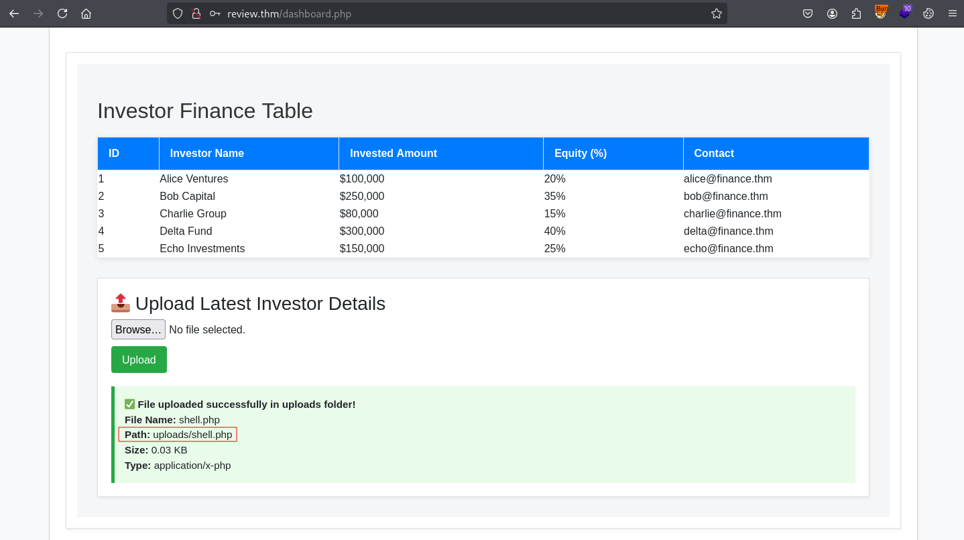The width and height of the screenshot is (964, 540).
Task: Open the browser home page
Action: pyautogui.click(x=86, y=13)
